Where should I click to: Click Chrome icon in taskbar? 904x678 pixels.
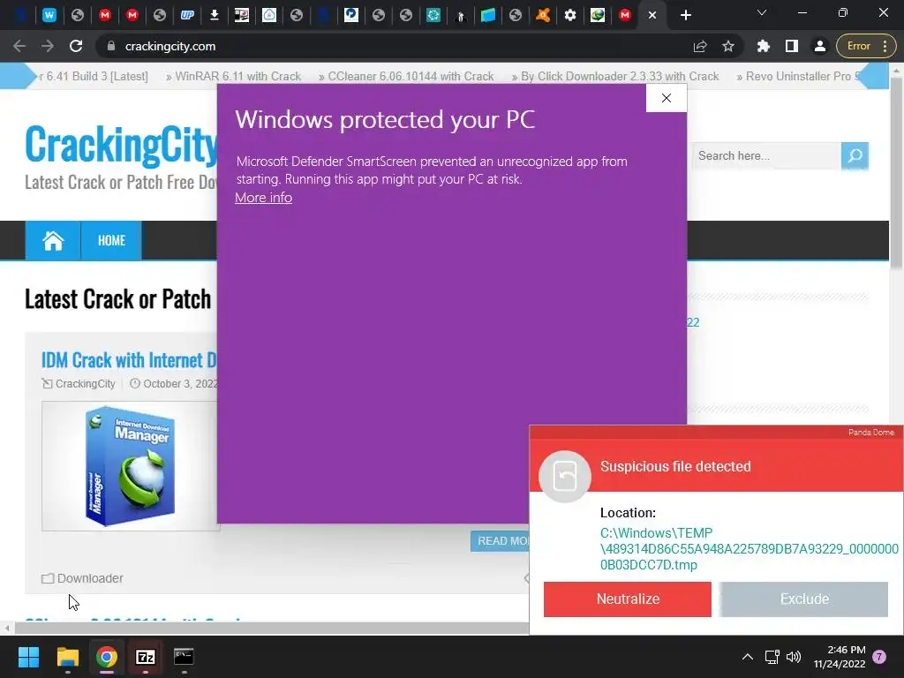(107, 657)
